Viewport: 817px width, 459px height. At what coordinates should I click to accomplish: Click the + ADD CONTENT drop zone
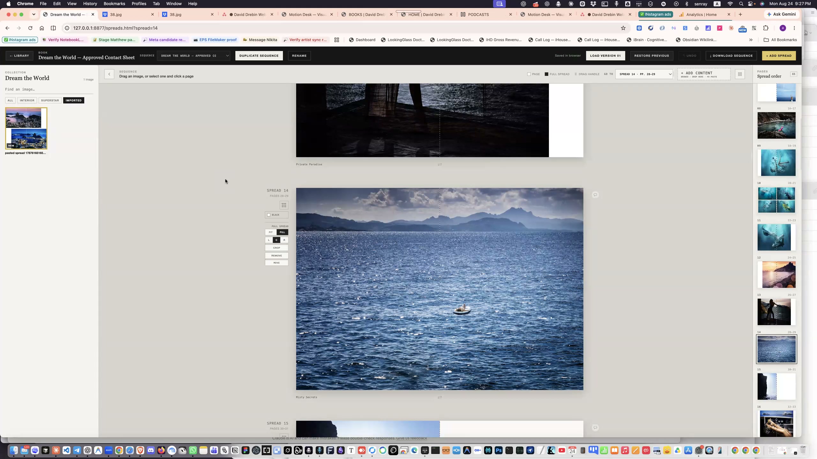point(704,74)
